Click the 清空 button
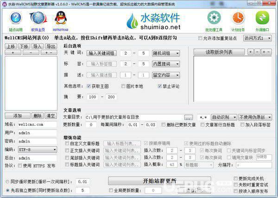Image resolution: width=278 pixels, height=198 pixels. tap(51, 116)
